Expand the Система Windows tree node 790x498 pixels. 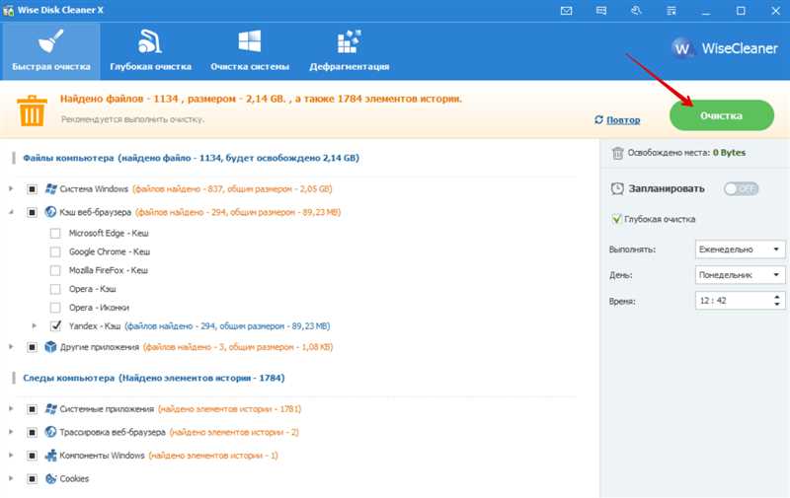point(11,188)
